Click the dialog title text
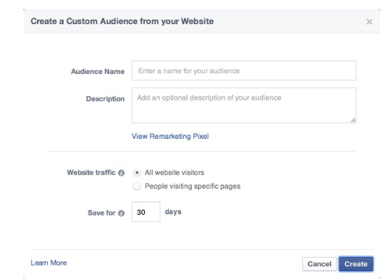383x279 pixels. pyautogui.click(x=122, y=21)
